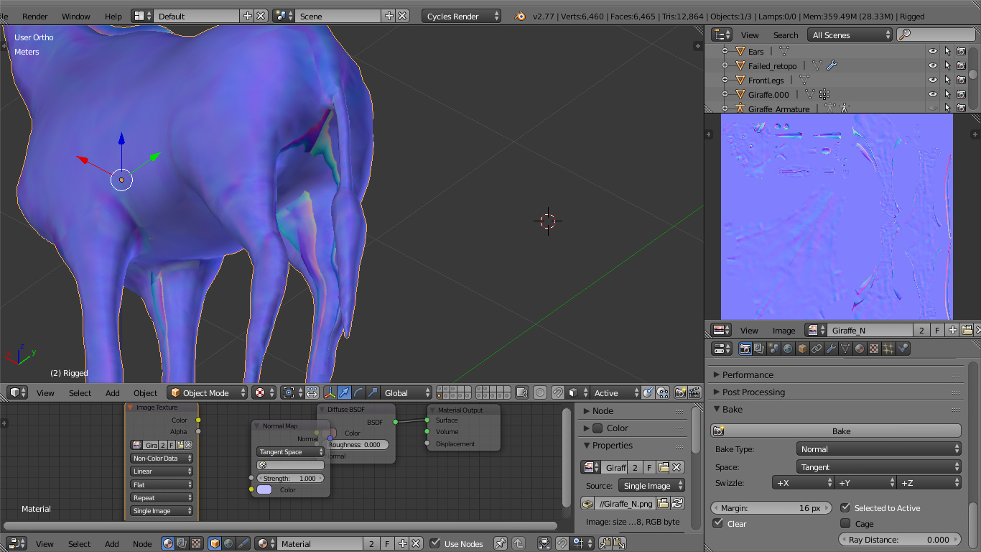
Task: Adjust the Normal Map Strength slider
Action: coord(290,478)
